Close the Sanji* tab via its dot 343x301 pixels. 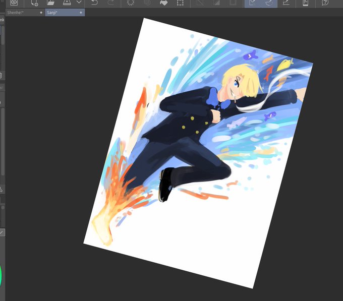tap(81, 13)
